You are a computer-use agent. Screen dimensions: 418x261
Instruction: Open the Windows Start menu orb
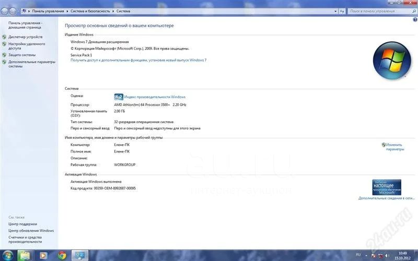7,256
